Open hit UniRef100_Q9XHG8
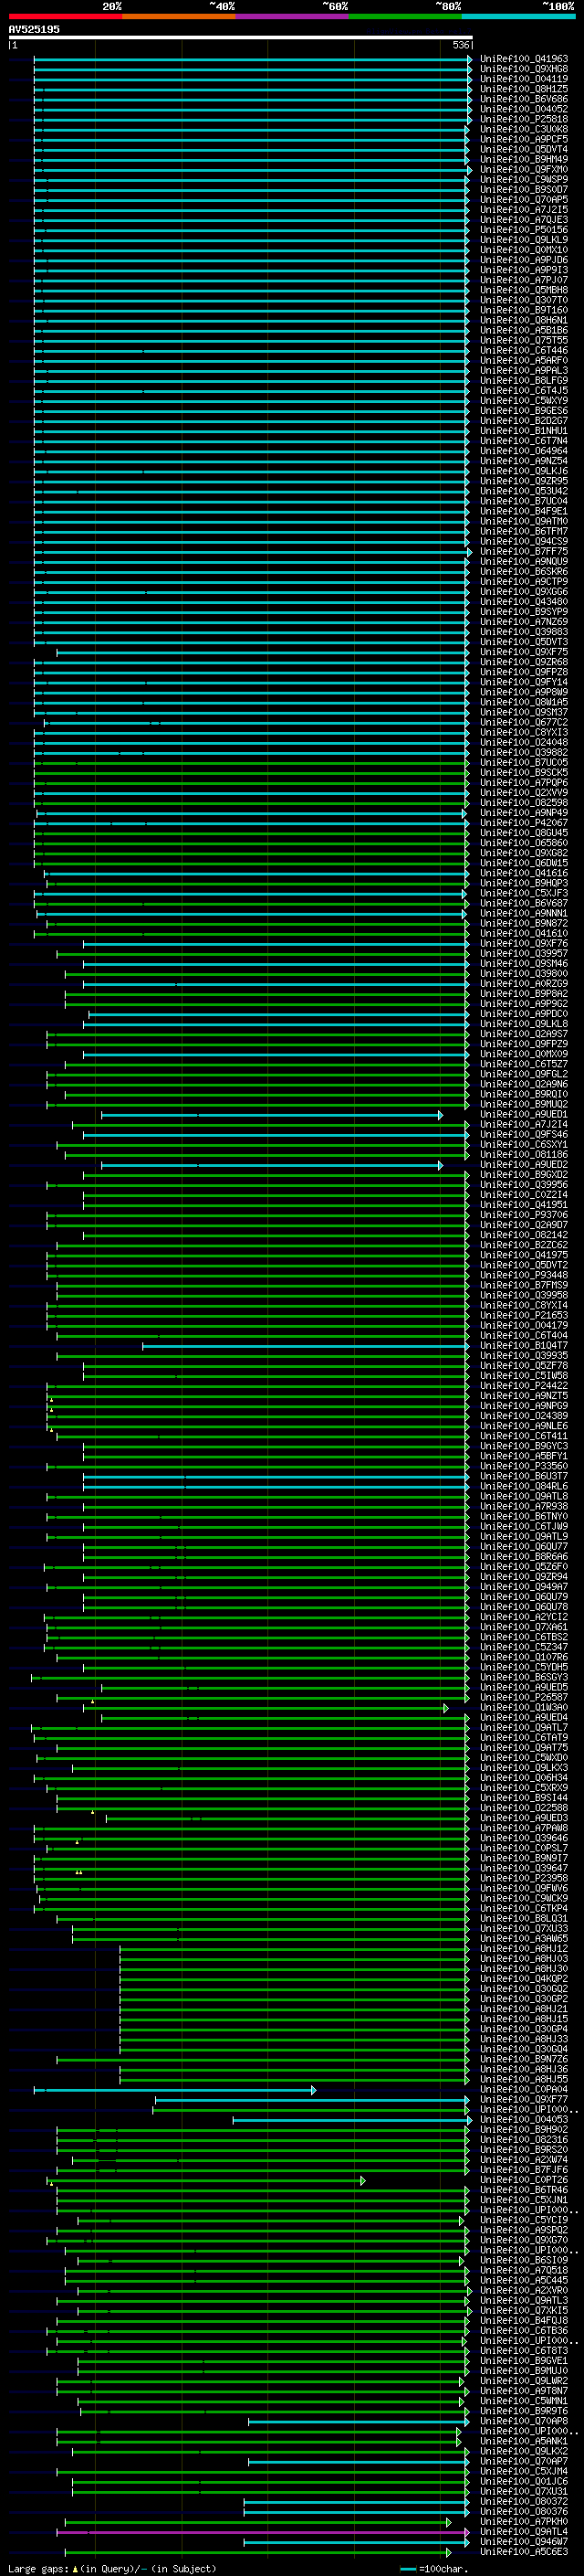 tap(523, 69)
